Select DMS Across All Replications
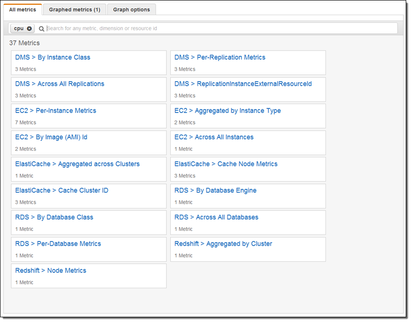 coord(60,84)
